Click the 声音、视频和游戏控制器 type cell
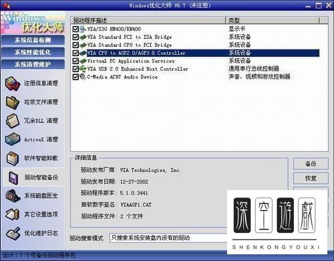Screen dimensions: 334x261 point(259,77)
